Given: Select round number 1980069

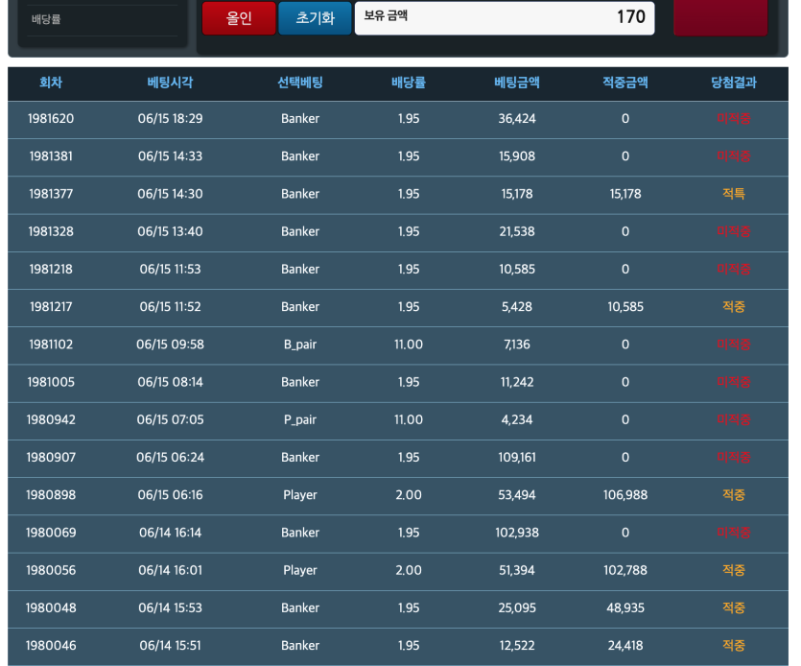Looking at the screenshot, I should click(51, 533).
